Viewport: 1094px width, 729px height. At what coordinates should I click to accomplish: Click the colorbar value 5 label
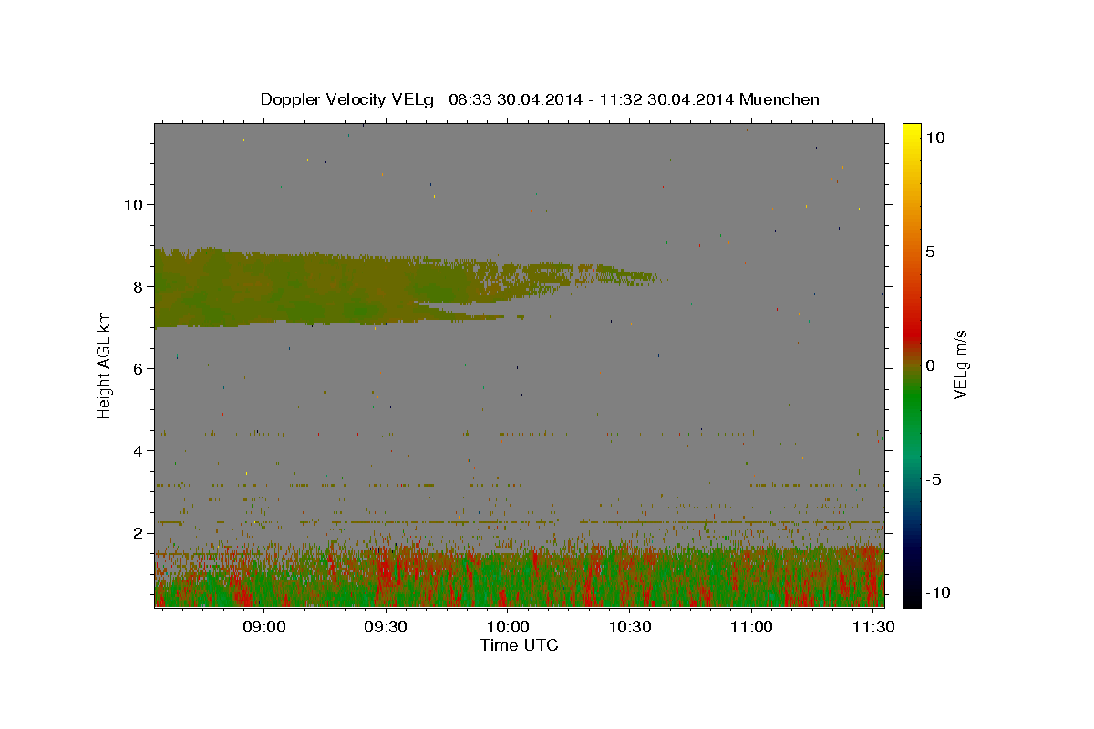[x=931, y=252]
